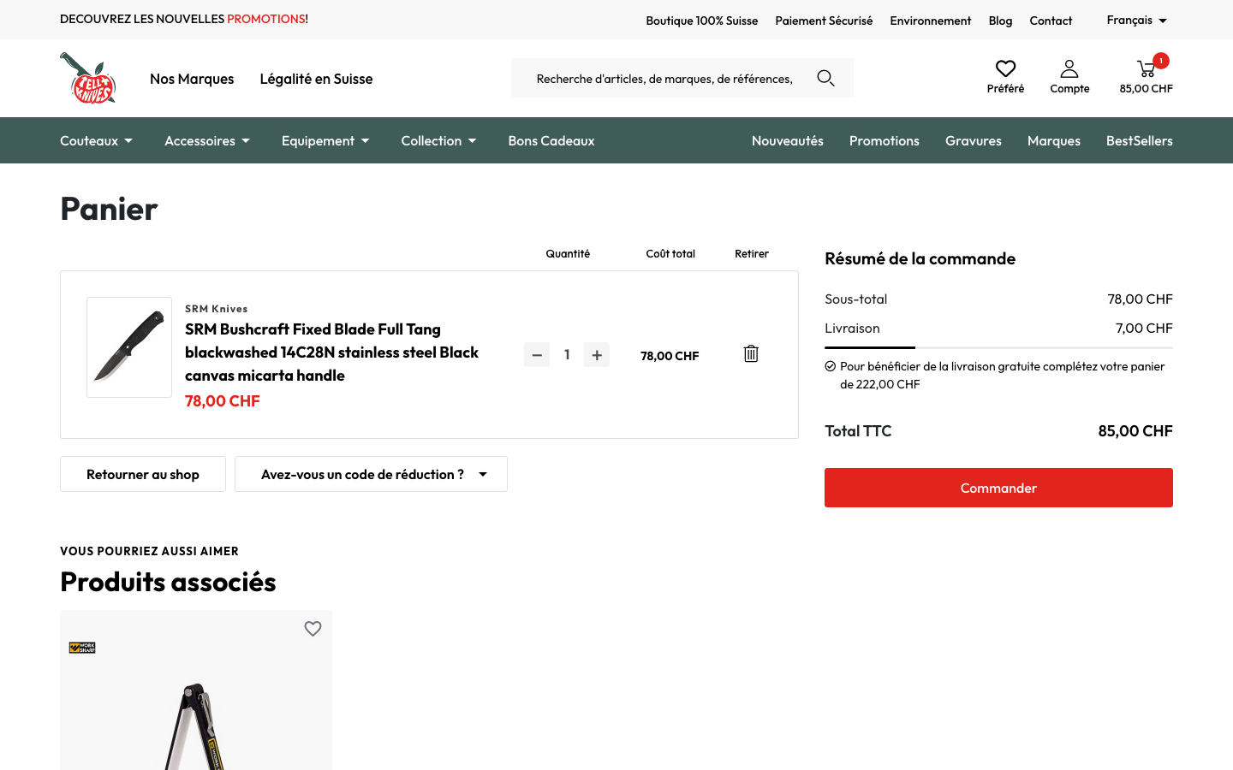Click Retourner au shop button

(x=143, y=474)
